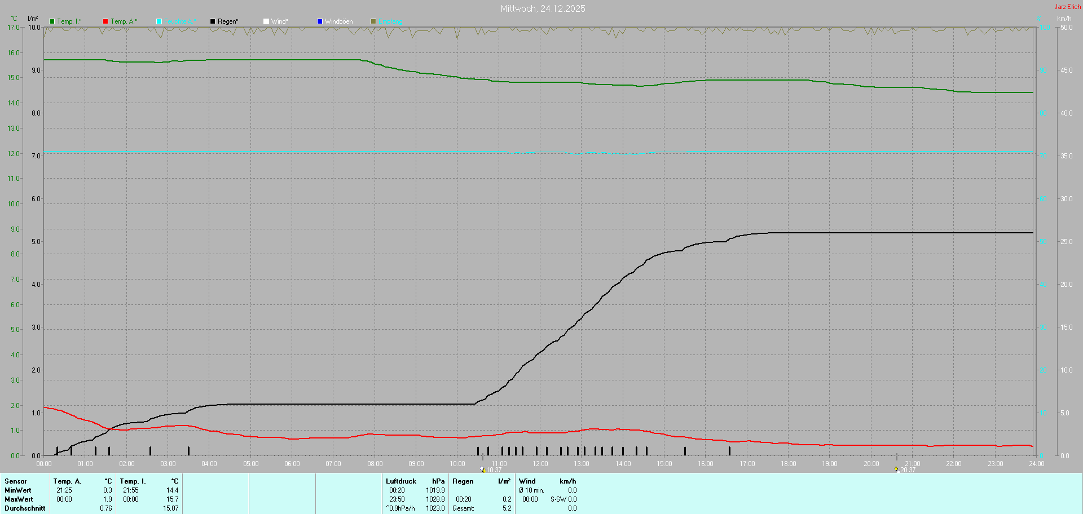
Task: Click the blue Windböen legend swatch
Action: click(x=320, y=21)
